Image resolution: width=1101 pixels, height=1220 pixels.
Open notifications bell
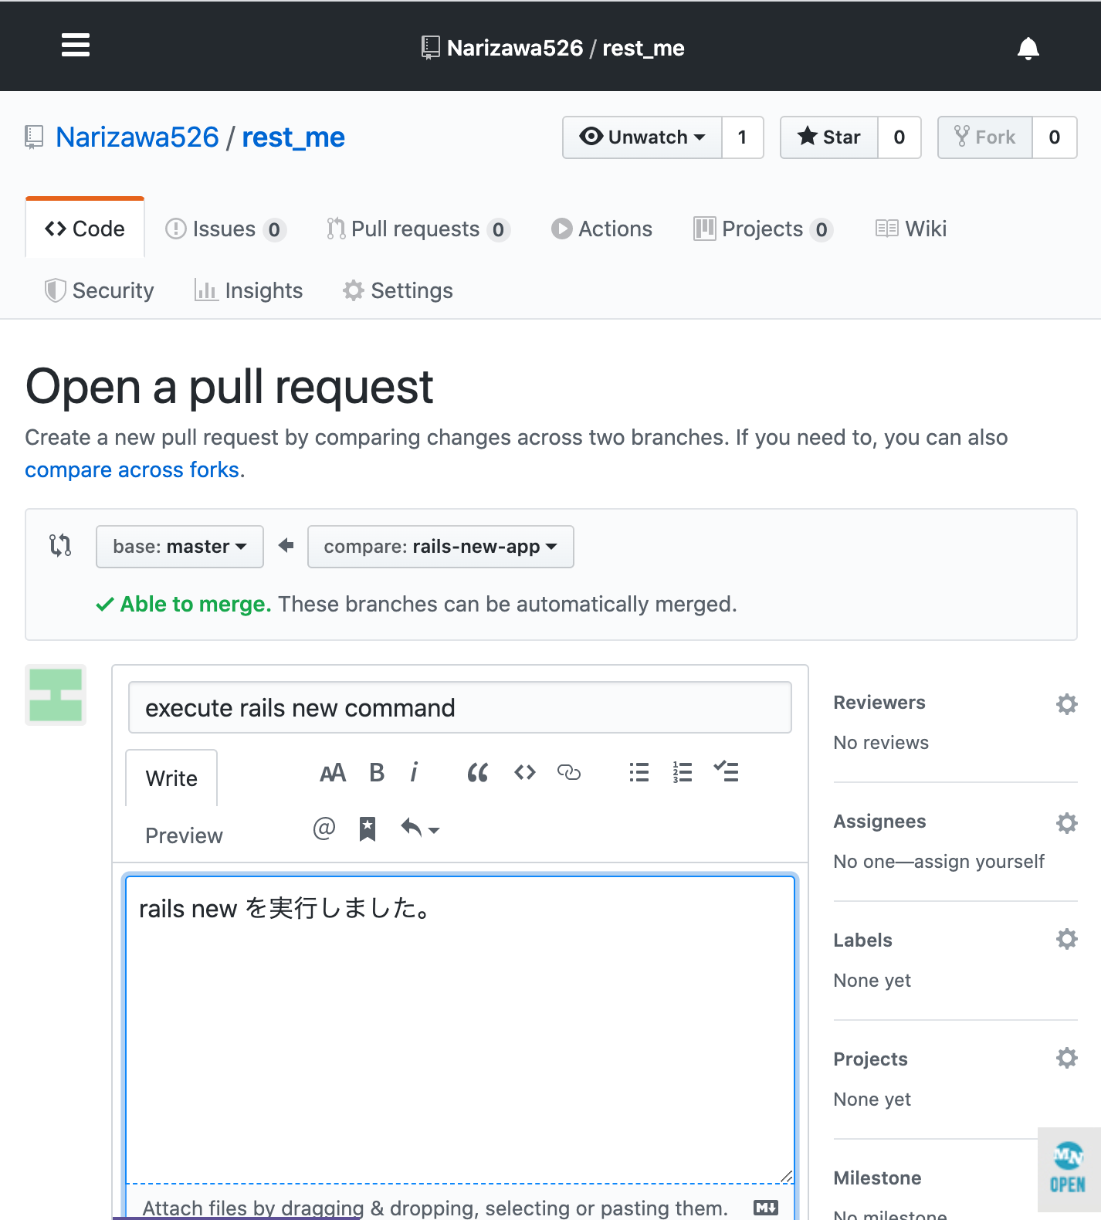pyautogui.click(x=1028, y=48)
